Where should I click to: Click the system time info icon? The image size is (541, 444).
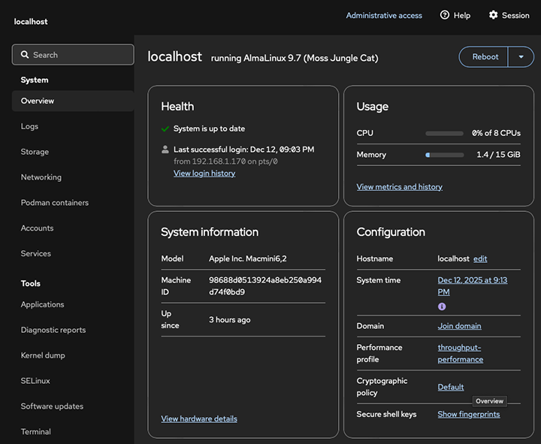pyautogui.click(x=442, y=307)
